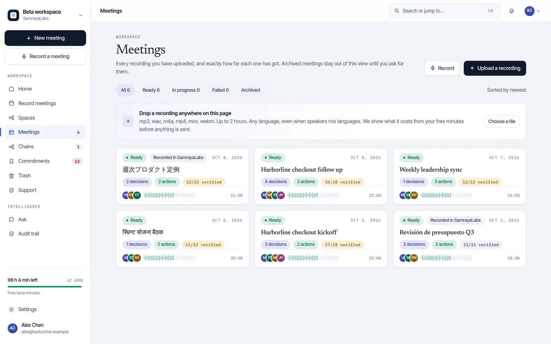Click Sorted by newest sort control
551x344 pixels.
coord(506,90)
